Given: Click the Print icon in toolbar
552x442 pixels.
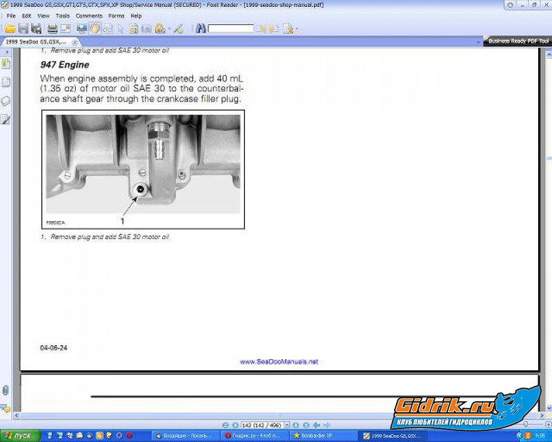Looking at the screenshot, I should coord(52,29).
